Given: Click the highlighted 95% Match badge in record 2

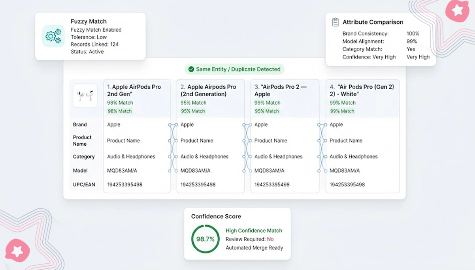Looking at the screenshot, I should 193,111.
